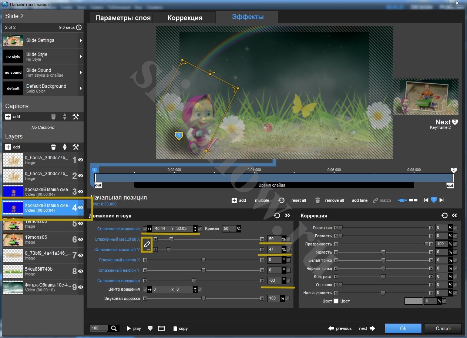
Task: Click left arrow of Сглаженное вращение slider
Action: tap(145, 281)
